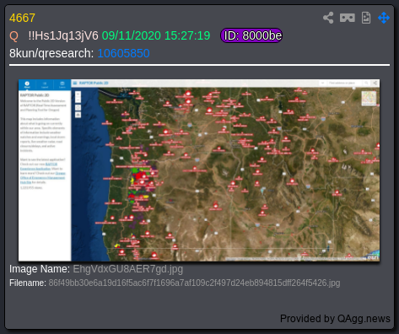Open the VR goggles view icon
The image size is (399, 334).
point(348,18)
